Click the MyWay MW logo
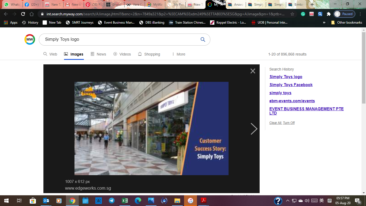Image resolution: width=366 pixels, height=206 pixels. pyautogui.click(x=30, y=39)
